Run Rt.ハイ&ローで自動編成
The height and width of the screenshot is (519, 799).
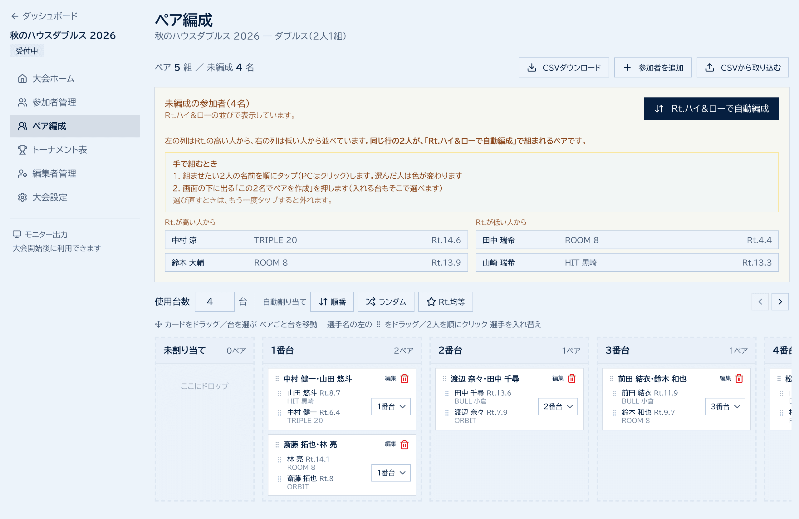tap(711, 108)
